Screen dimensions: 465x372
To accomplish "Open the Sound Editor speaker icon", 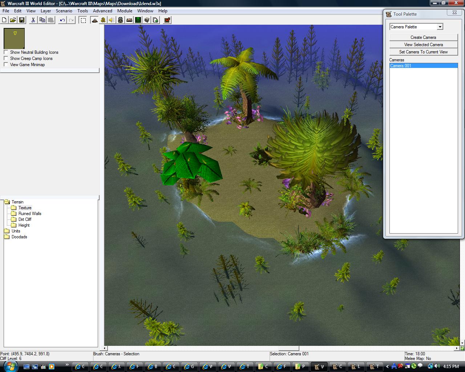I will [x=112, y=20].
